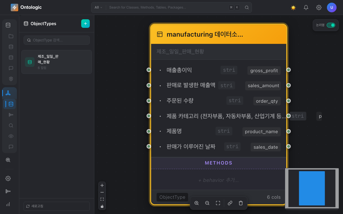343x214 pixels.
Task: Zoom out using the canvas minus control
Action: click(x=102, y=192)
